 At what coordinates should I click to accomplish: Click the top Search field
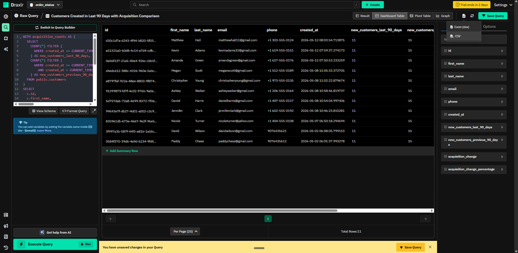tap(245, 5)
